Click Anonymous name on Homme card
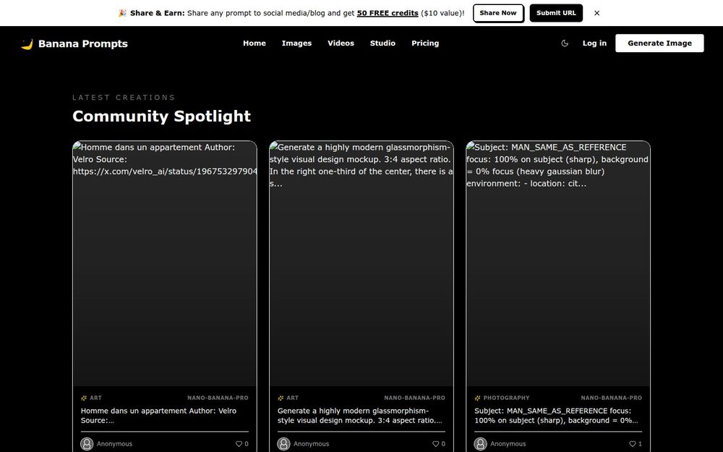Viewport: 723px width, 452px height. click(x=114, y=444)
